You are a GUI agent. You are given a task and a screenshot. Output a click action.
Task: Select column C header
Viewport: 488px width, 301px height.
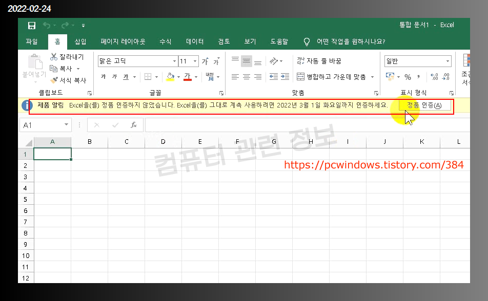pyautogui.click(x=126, y=142)
